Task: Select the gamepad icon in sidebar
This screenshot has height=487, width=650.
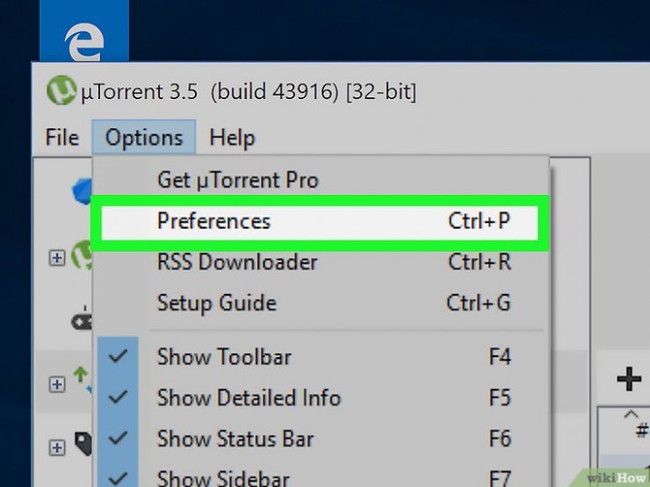Action: coord(82,320)
